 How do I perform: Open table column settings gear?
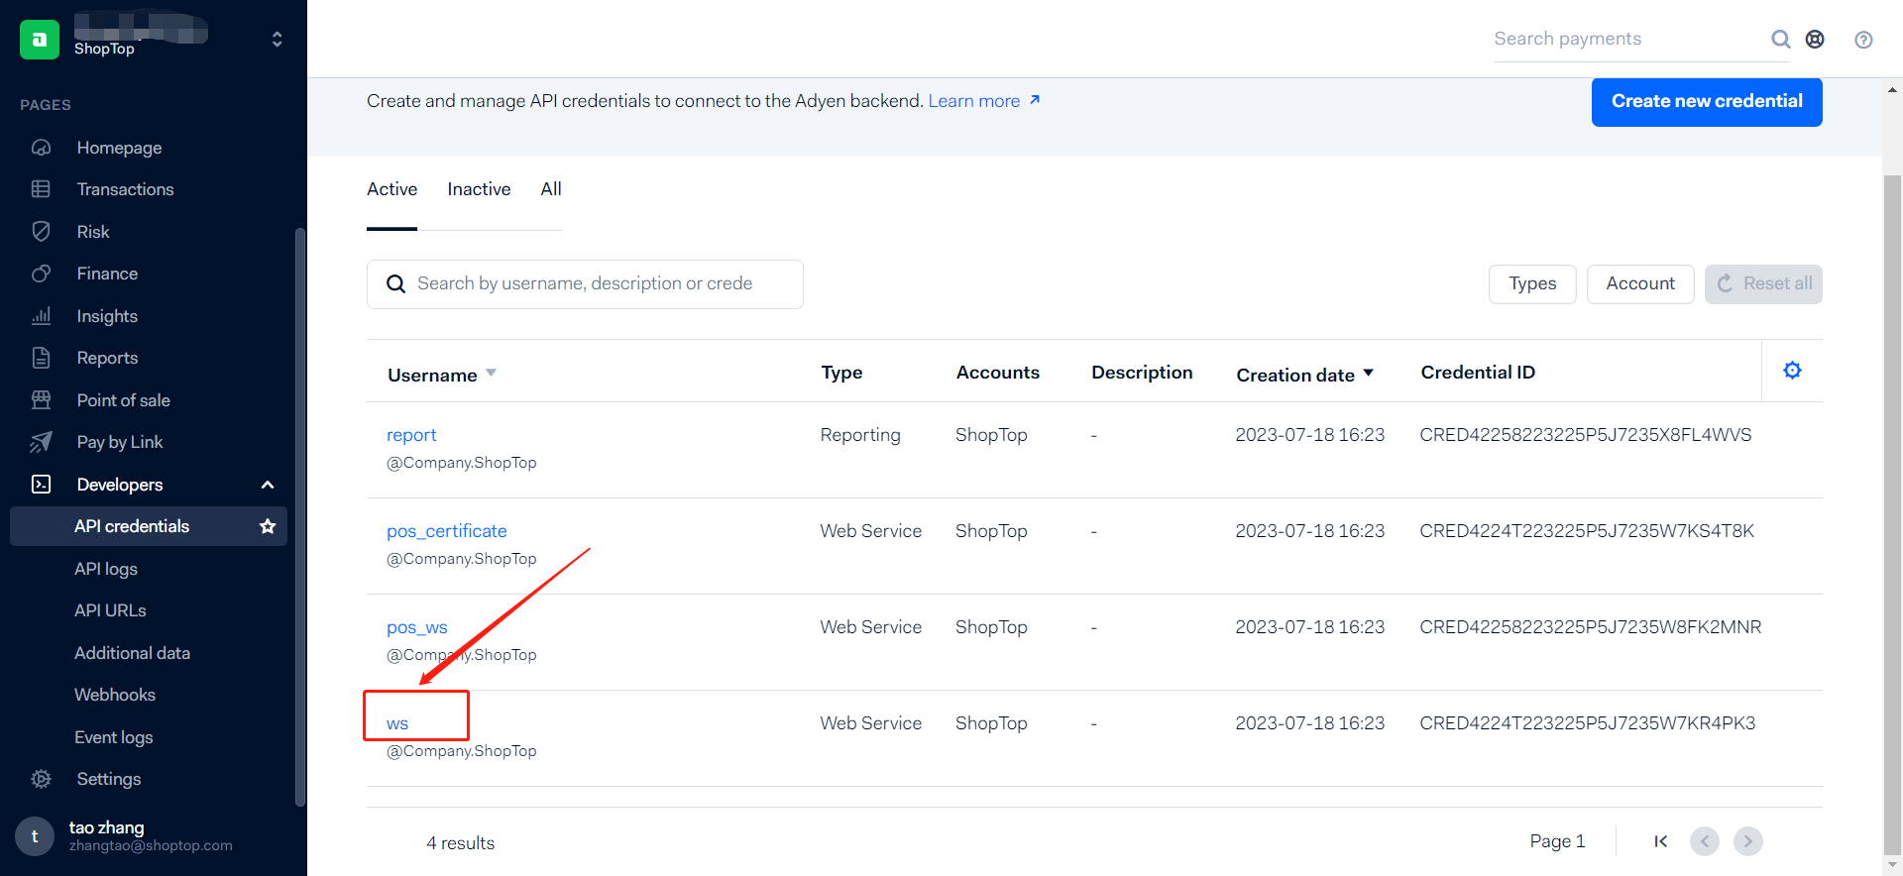1792,371
